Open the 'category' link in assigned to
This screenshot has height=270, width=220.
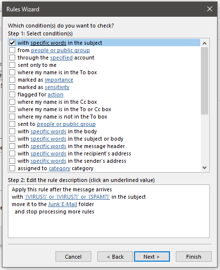pyautogui.click(x=59, y=168)
